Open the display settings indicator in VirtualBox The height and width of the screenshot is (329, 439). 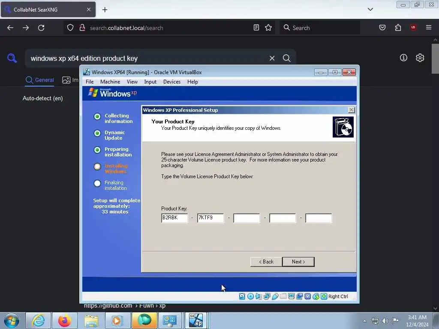tap(291, 296)
